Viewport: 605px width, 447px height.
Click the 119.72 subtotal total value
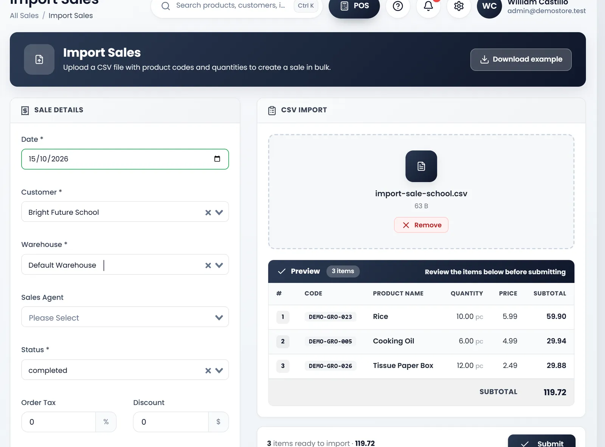[x=555, y=392]
